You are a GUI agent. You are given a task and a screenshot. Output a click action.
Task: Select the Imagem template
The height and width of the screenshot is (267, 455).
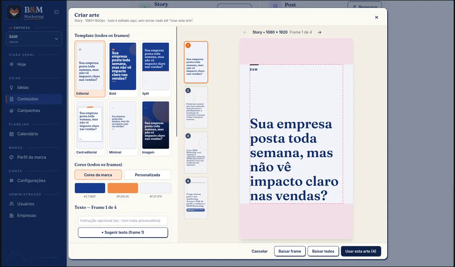click(155, 127)
